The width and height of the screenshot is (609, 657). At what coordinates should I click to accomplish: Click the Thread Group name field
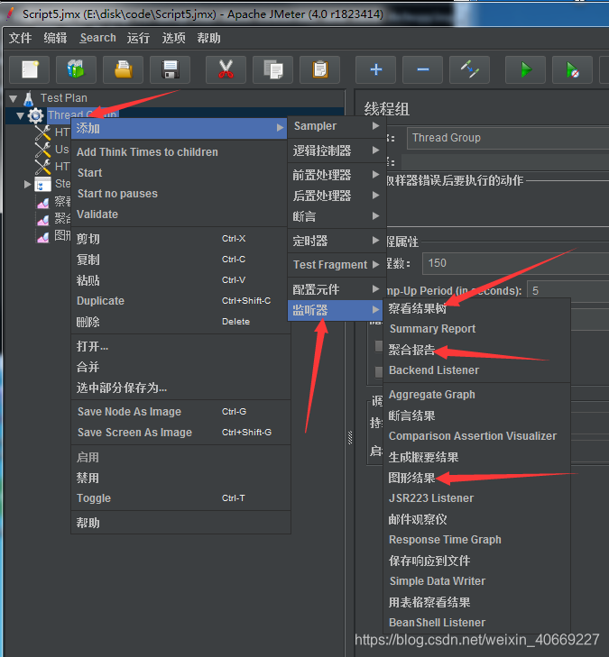(x=508, y=138)
